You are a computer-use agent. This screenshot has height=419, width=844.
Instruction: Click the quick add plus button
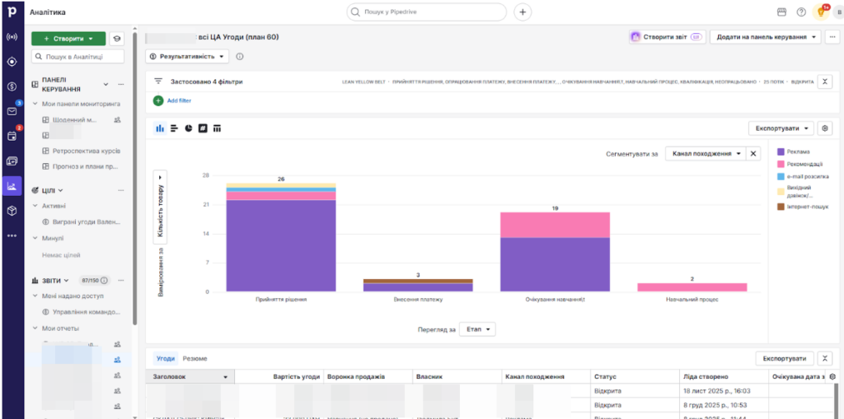pos(523,12)
